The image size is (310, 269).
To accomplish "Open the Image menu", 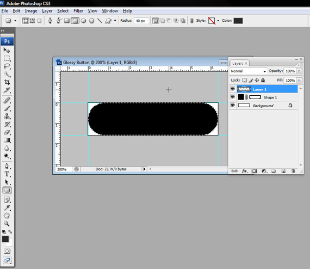I will (31, 11).
